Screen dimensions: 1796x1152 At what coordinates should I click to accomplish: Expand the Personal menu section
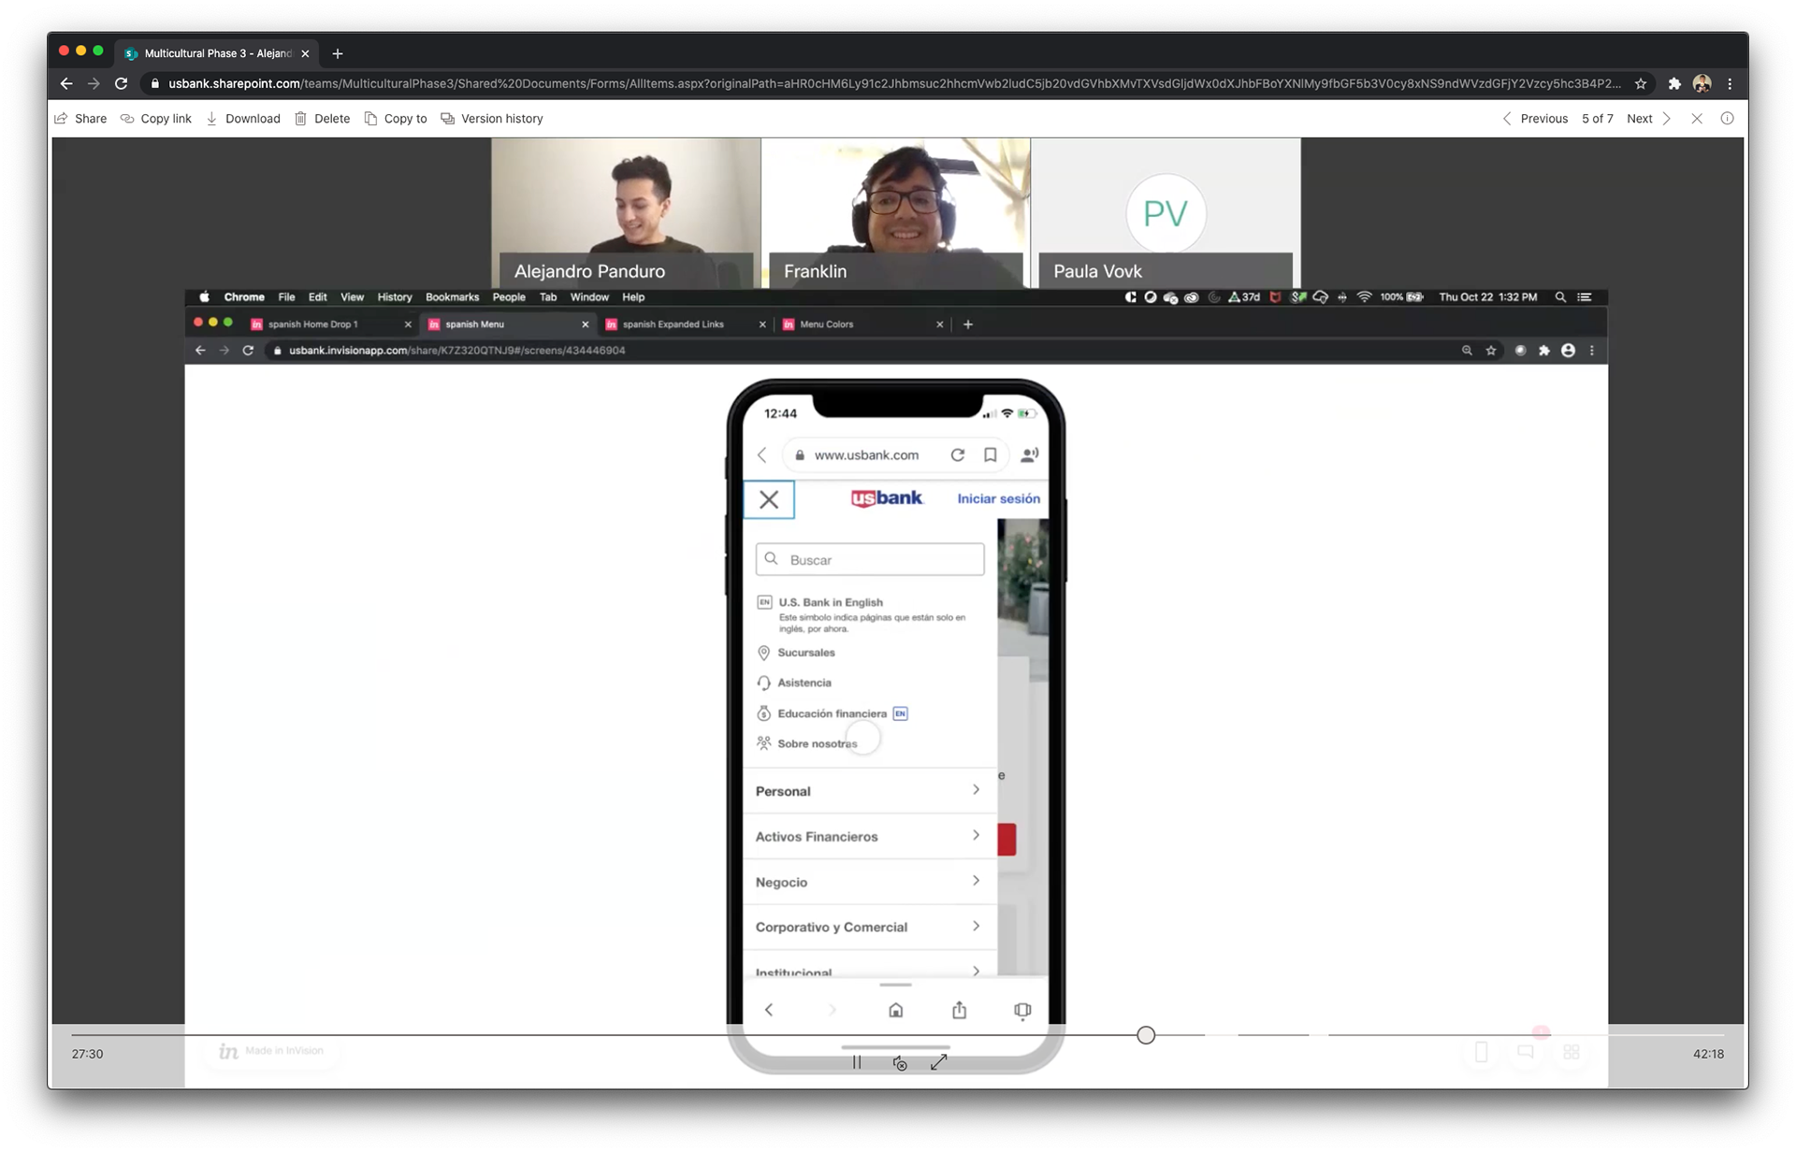869,791
